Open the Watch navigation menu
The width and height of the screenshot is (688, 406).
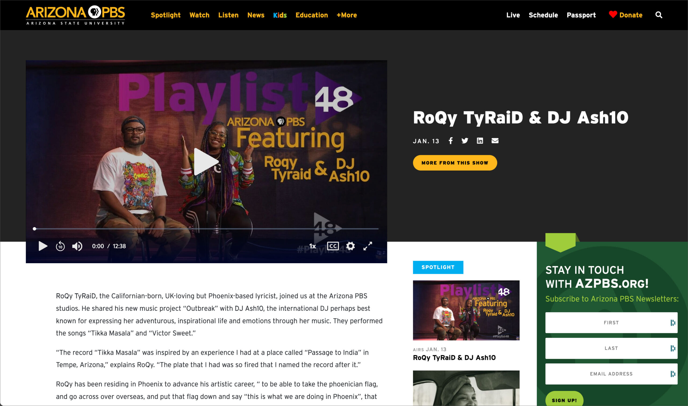[x=199, y=15]
